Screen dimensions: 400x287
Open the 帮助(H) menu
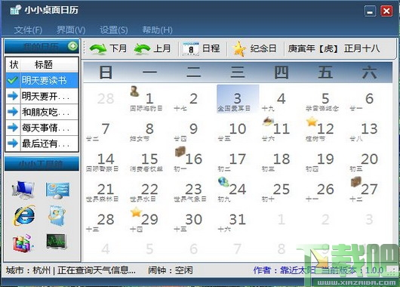158,30
